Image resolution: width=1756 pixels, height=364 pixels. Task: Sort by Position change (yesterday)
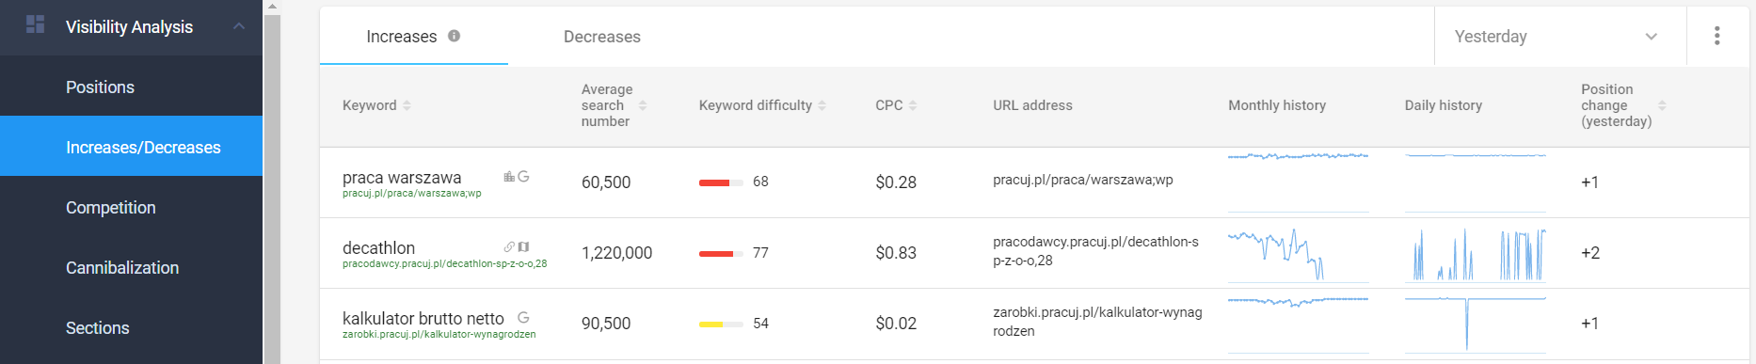1662,105
